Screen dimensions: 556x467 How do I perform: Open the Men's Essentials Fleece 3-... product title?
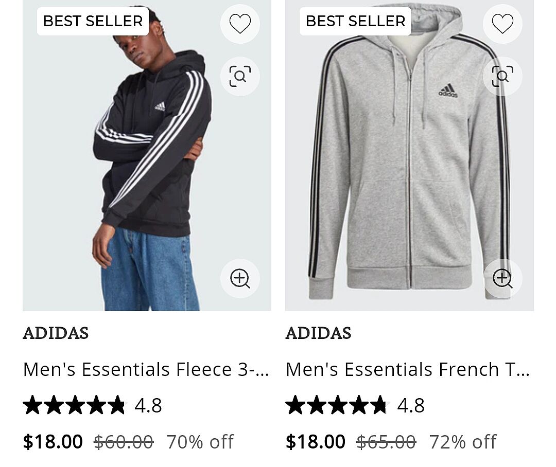pos(146,369)
